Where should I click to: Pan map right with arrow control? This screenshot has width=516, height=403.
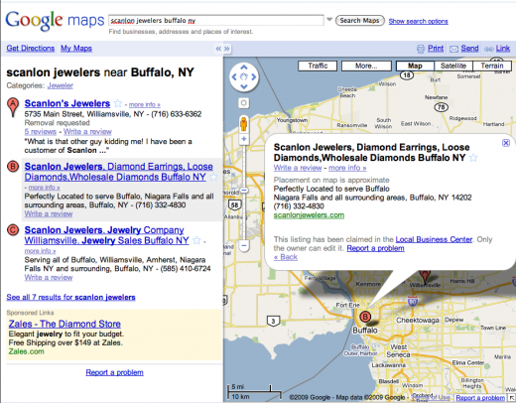coord(254,77)
